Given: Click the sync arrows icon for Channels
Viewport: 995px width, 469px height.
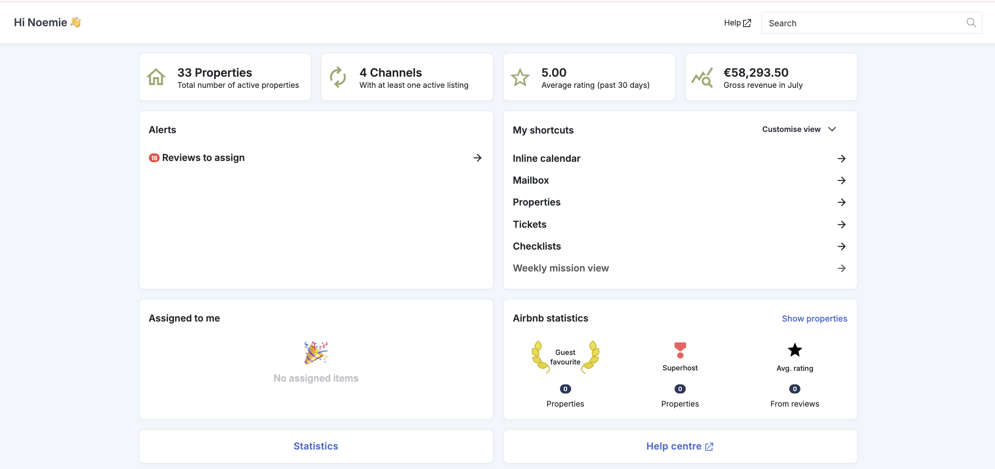Looking at the screenshot, I should tap(338, 77).
